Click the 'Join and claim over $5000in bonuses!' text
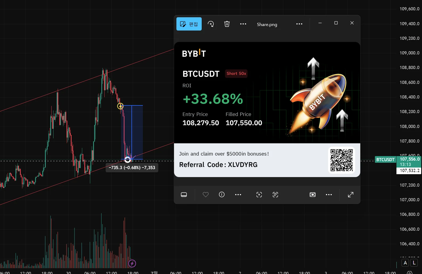The width and height of the screenshot is (422, 274). pyautogui.click(x=224, y=154)
